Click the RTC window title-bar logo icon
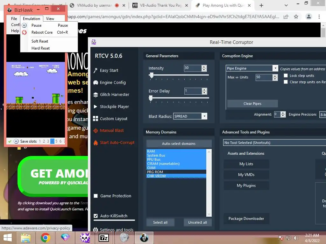 [x=94, y=42]
